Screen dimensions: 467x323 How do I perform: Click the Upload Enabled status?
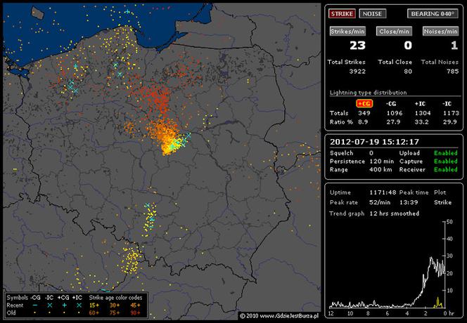pos(446,153)
